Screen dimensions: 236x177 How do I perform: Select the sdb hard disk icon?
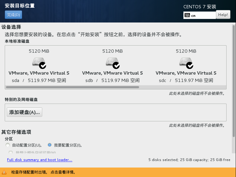pos(113,63)
